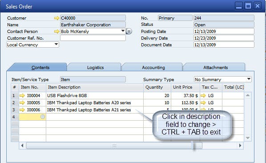Viewport: 266px width, 163px height.
Task: Click link arrow for item I00005
Action: point(22,103)
